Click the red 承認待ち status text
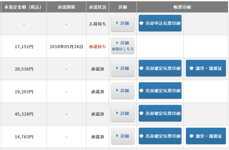This screenshot has height=150, width=229. 97,47
